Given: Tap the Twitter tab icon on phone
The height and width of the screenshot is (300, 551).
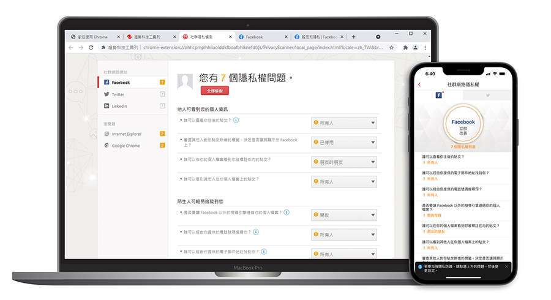Looking at the screenshot, I should pos(488,95).
